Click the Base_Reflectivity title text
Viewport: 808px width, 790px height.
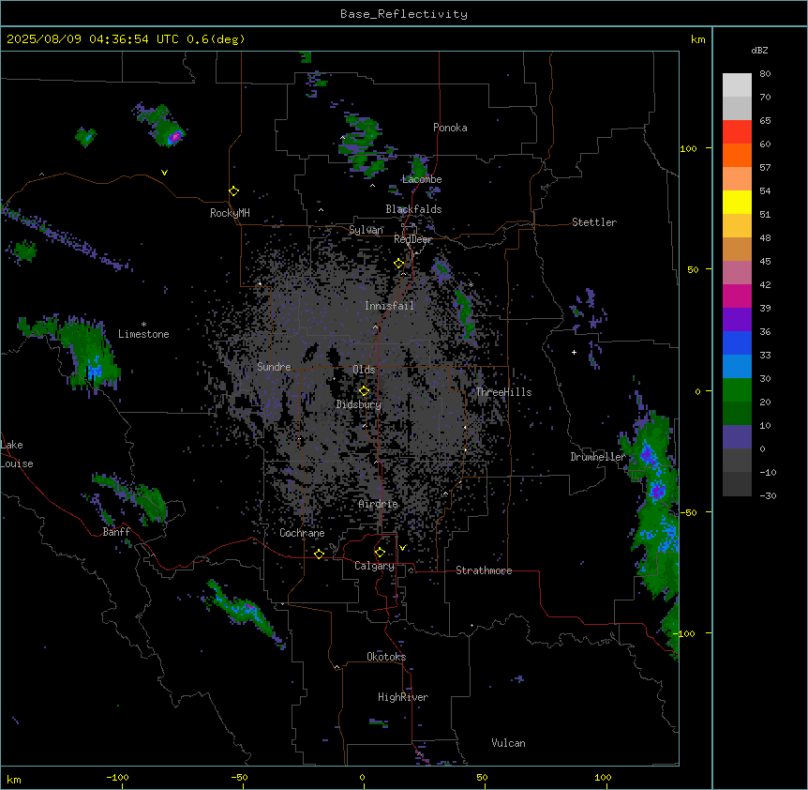[x=404, y=14]
